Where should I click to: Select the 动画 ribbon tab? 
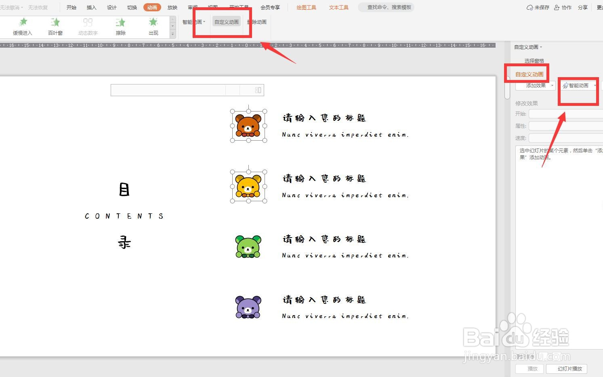[x=152, y=7]
